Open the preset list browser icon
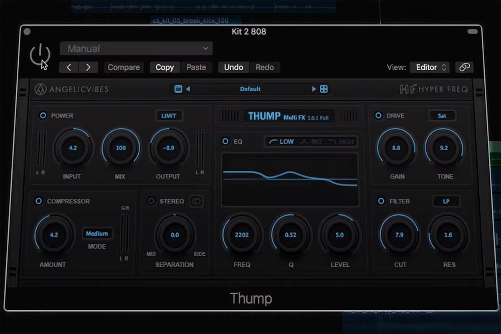 (x=178, y=89)
